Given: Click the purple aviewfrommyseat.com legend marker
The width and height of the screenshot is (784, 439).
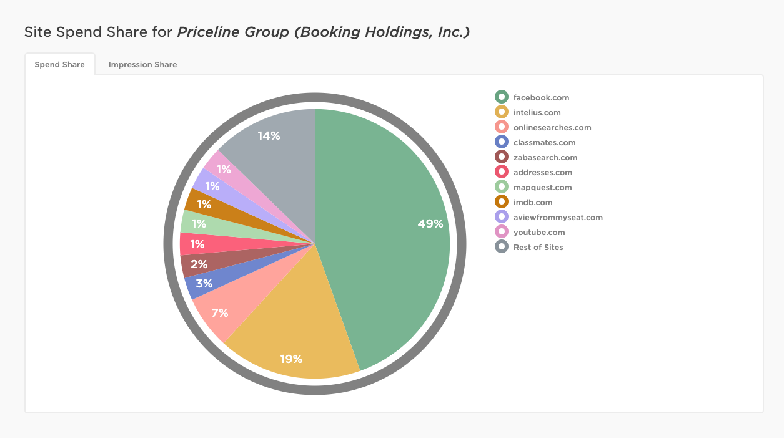Looking at the screenshot, I should (500, 217).
